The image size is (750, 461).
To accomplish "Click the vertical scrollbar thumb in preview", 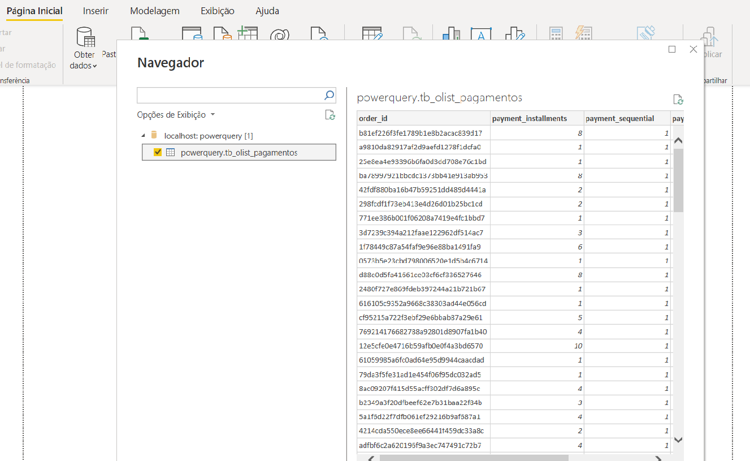I will [x=678, y=180].
